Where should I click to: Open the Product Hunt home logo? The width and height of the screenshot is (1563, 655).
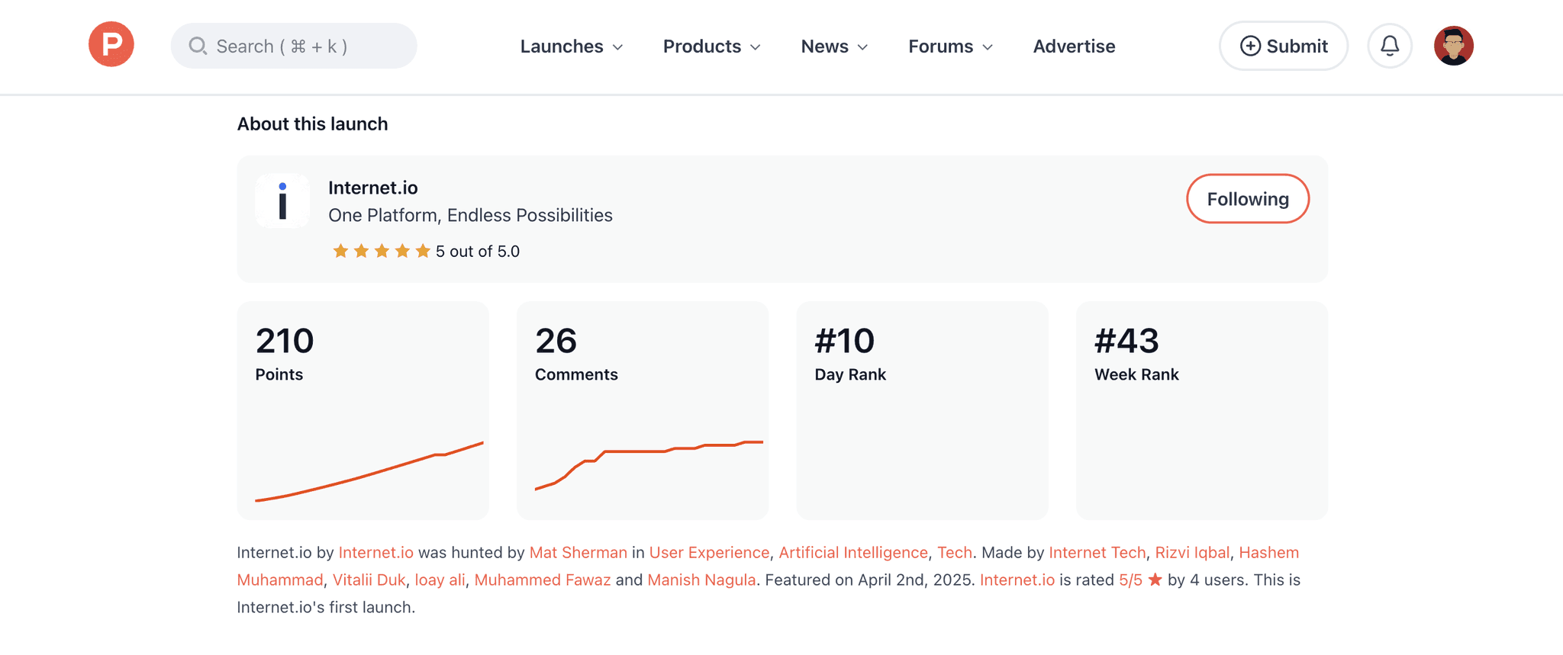(x=111, y=44)
